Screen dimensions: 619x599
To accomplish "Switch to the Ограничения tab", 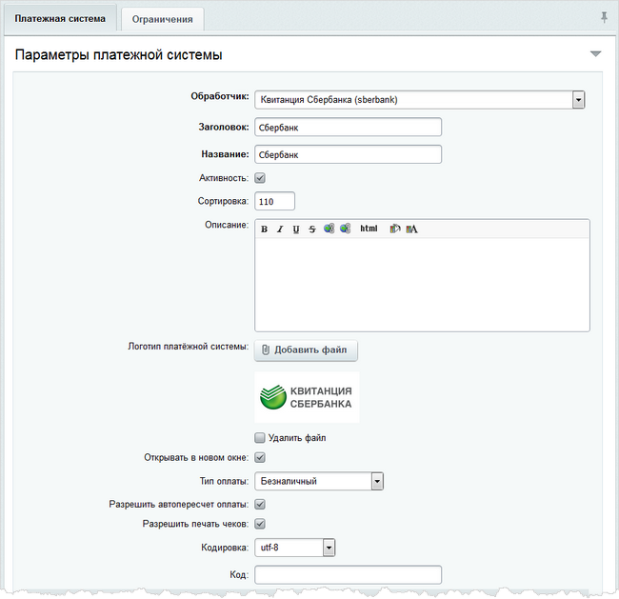I will [162, 19].
